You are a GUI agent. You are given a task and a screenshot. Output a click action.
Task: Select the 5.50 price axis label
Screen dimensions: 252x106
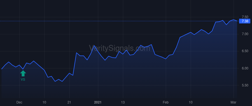245,85
